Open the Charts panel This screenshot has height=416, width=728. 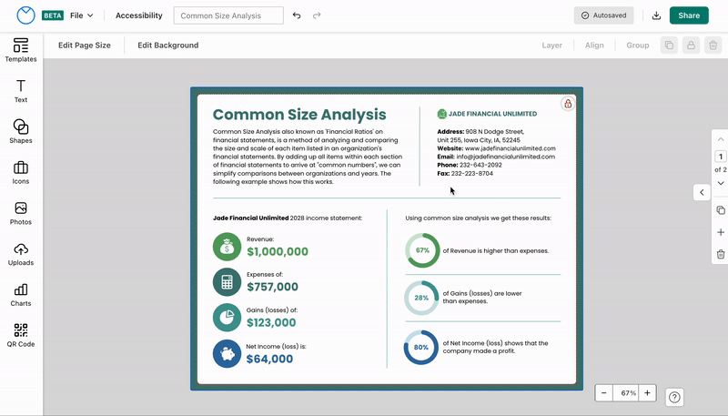coord(21,296)
